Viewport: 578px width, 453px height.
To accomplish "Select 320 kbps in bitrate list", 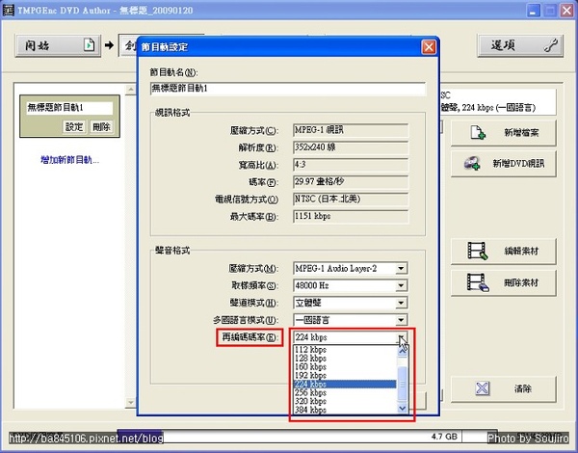I will [345, 401].
